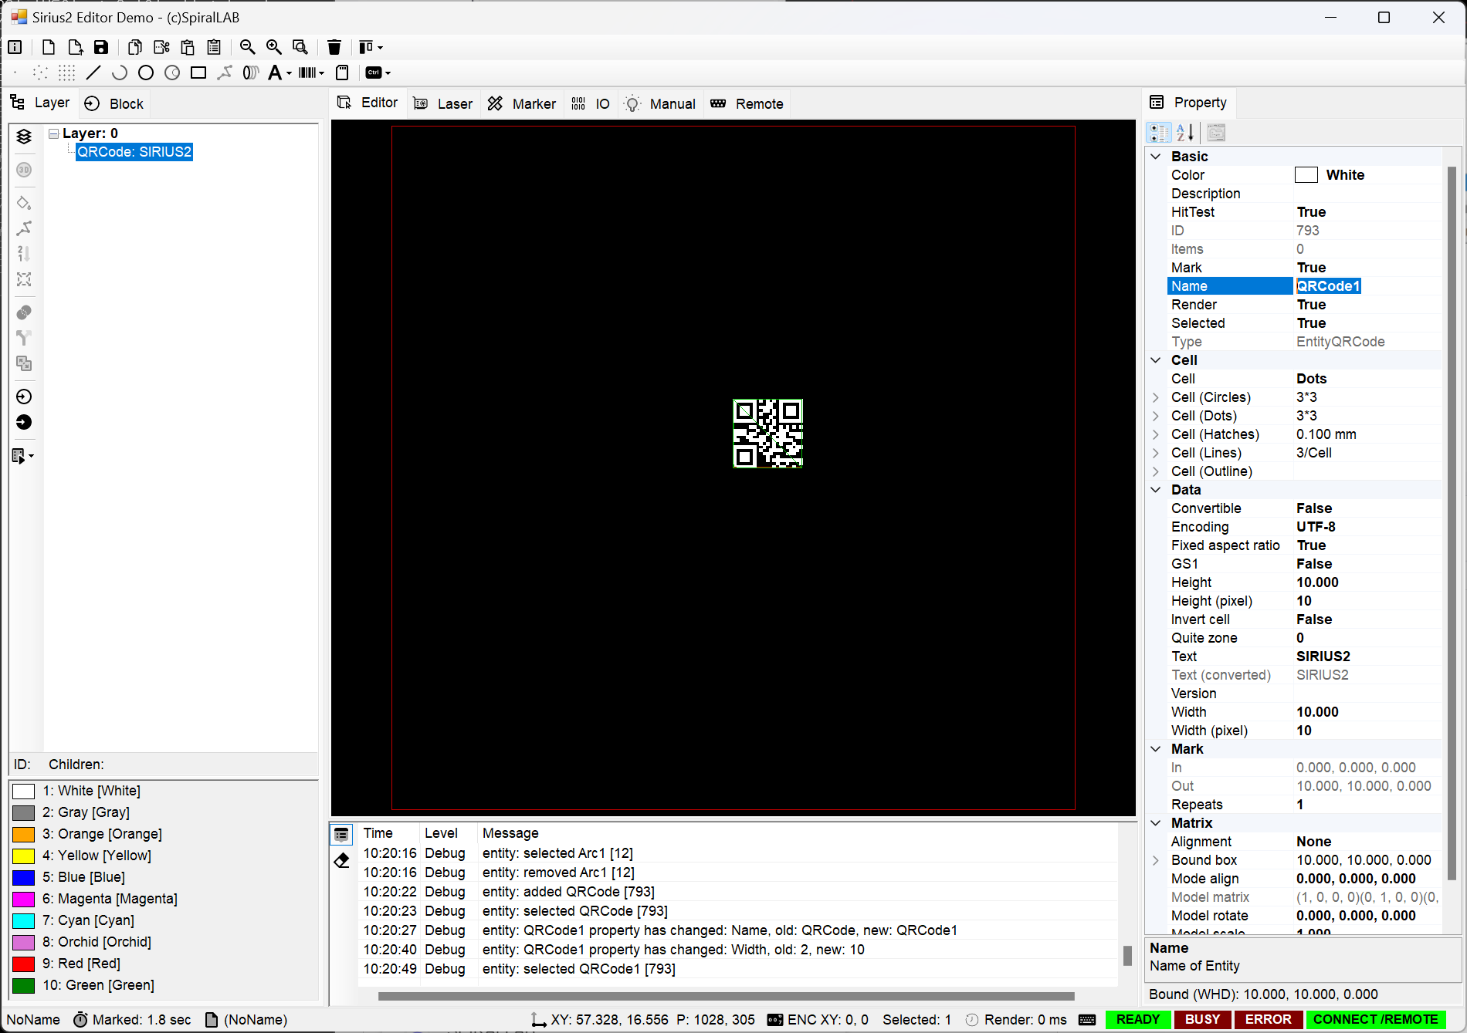Collapse the Layer: 0 tree node
Viewport: 1467px width, 1033px height.
pyautogui.click(x=54, y=133)
